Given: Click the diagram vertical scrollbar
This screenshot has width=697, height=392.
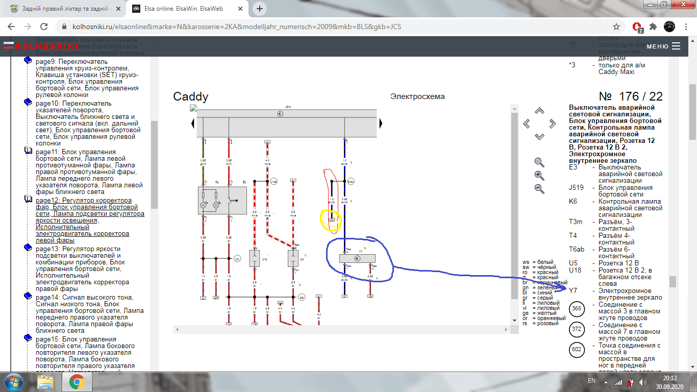Looking at the screenshot, I should [x=514, y=213].
